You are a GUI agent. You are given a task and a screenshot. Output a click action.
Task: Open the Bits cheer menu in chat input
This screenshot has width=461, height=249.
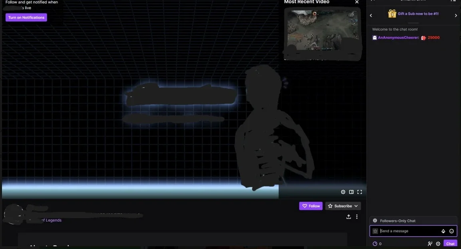443,231
